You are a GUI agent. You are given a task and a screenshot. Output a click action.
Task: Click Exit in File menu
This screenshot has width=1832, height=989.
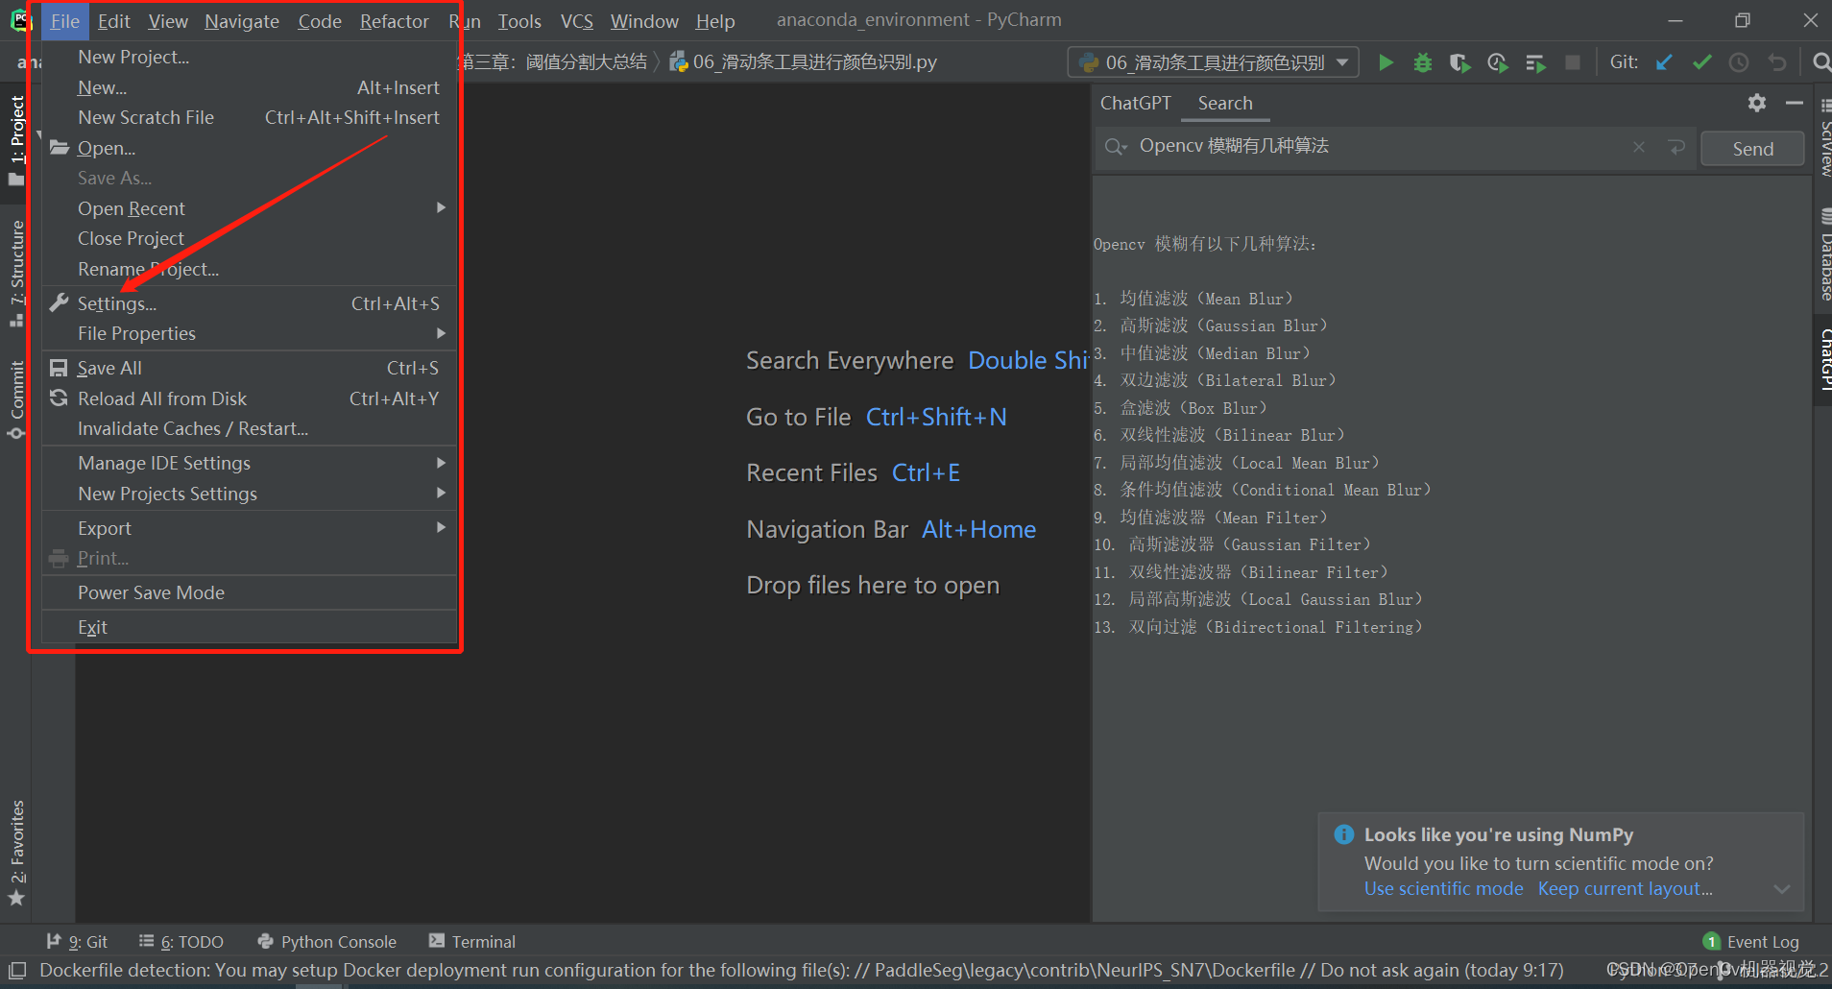(250, 627)
